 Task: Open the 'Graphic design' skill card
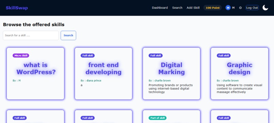(x=240, y=74)
